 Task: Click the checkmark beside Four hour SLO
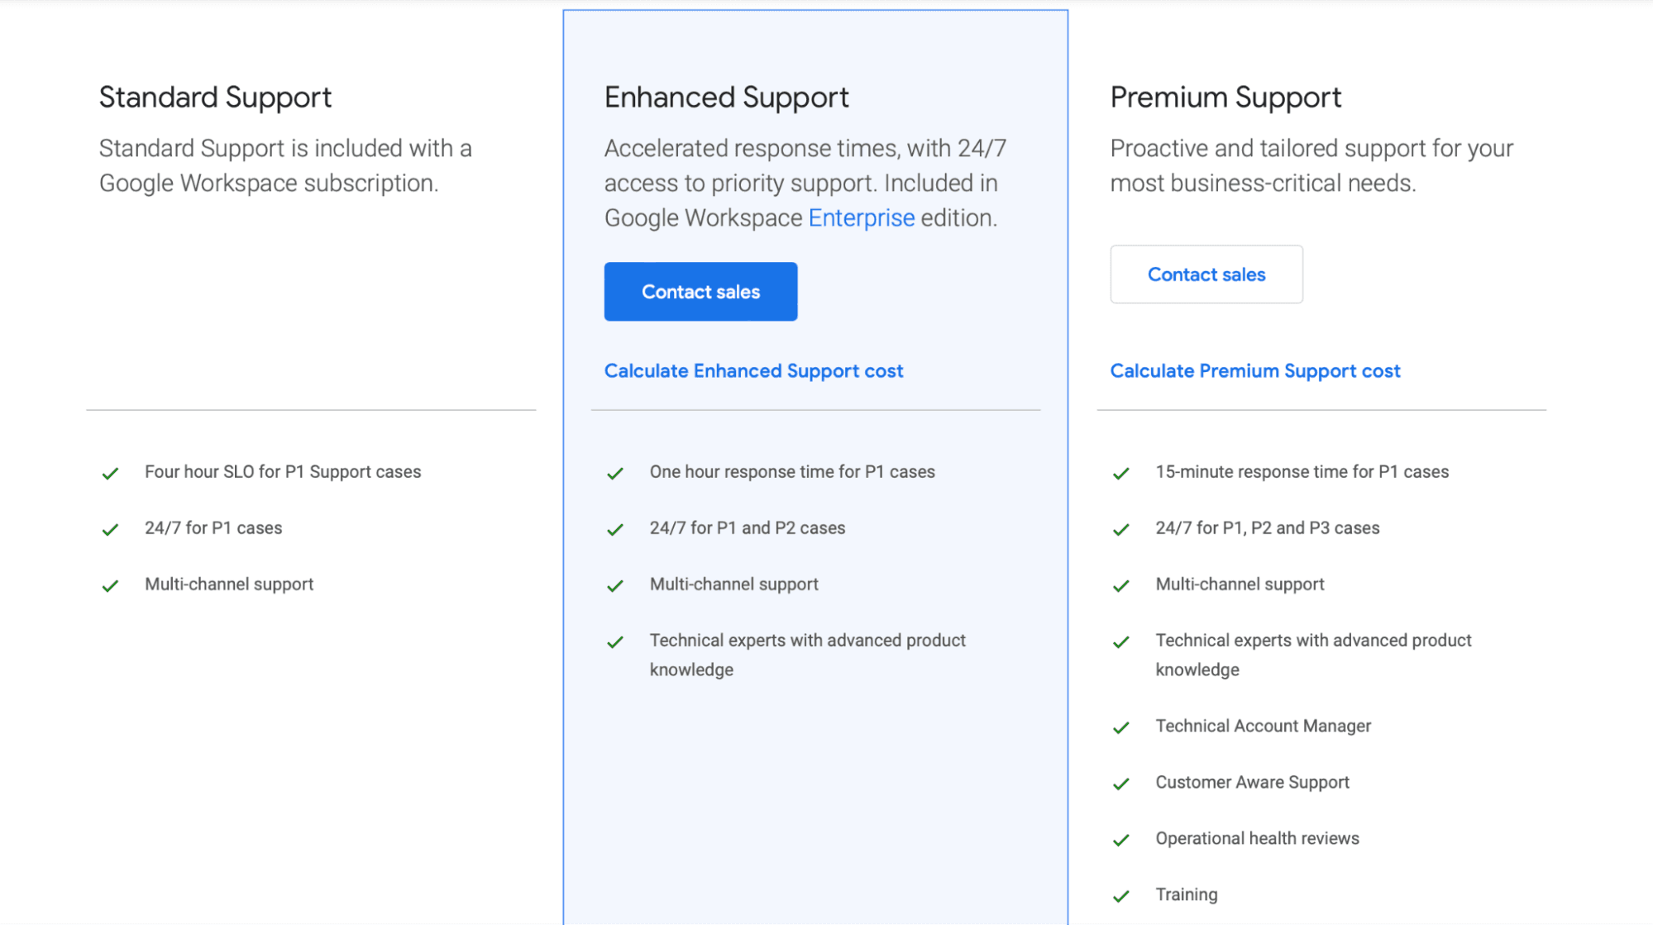click(112, 473)
